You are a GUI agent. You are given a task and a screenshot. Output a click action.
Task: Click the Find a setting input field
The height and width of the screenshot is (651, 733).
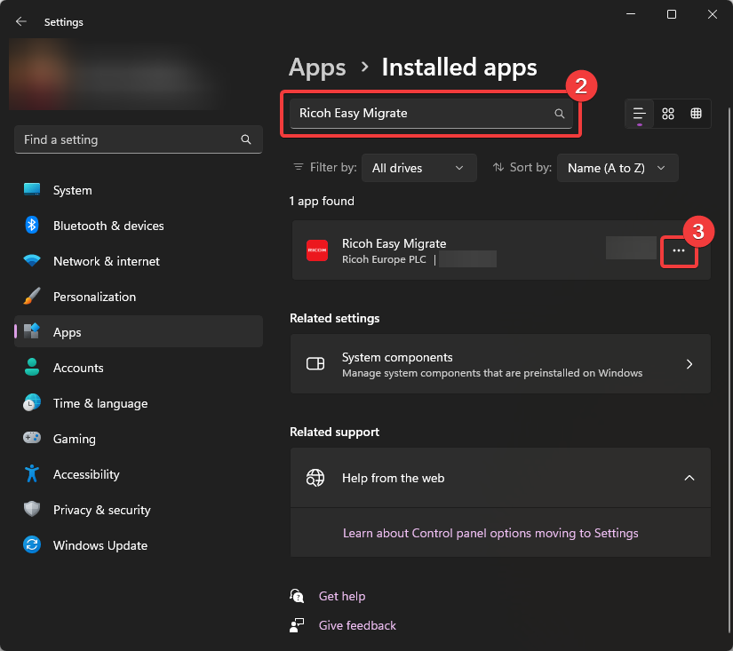[x=124, y=140]
